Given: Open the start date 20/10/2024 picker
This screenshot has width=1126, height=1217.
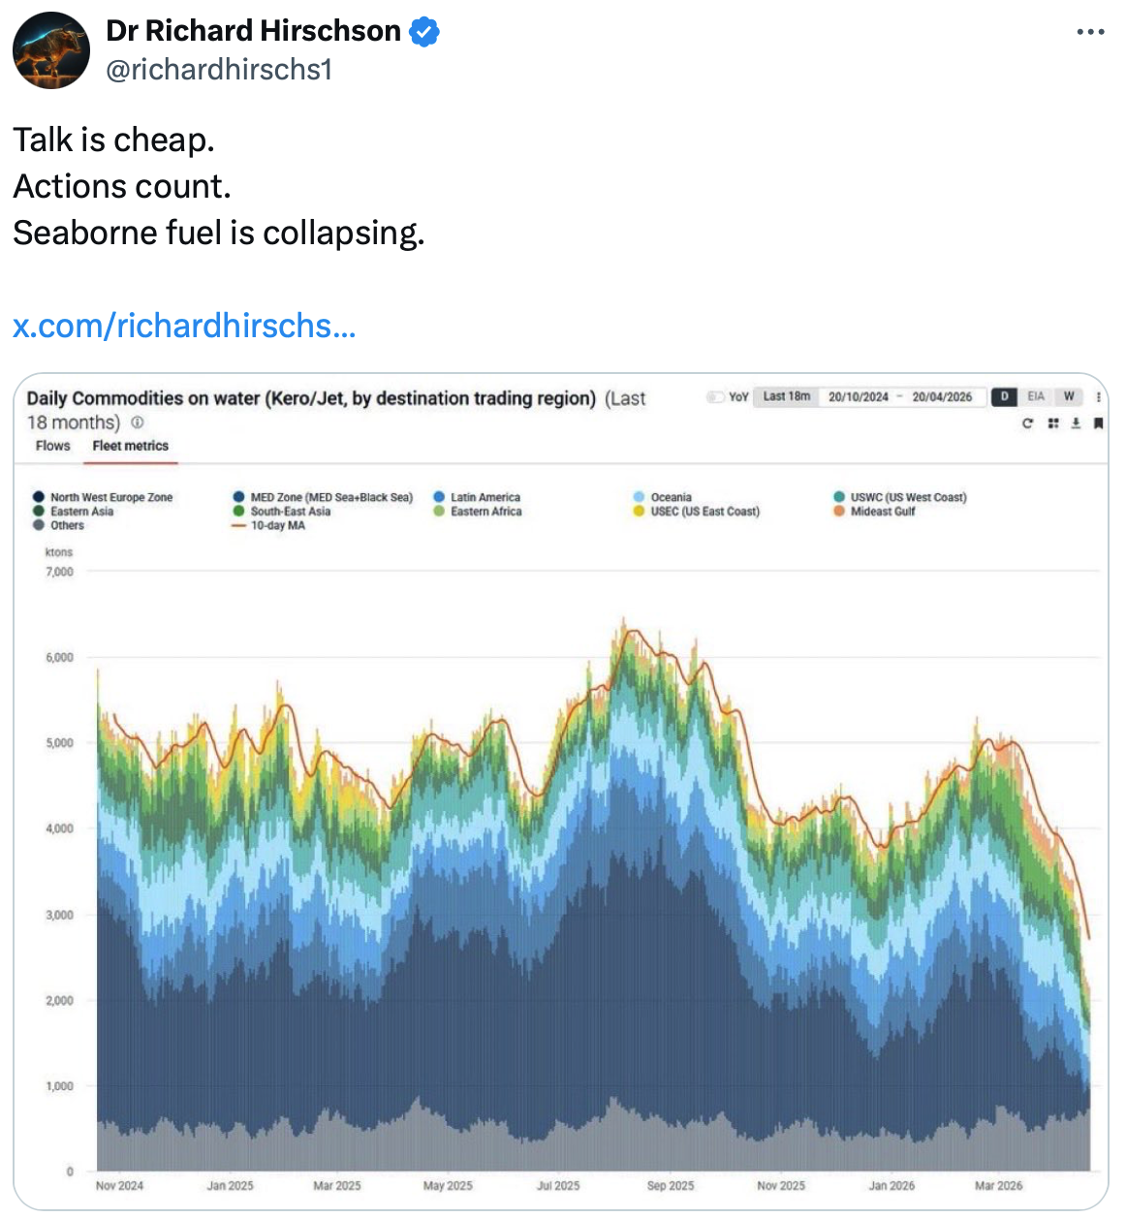Looking at the screenshot, I should [858, 397].
